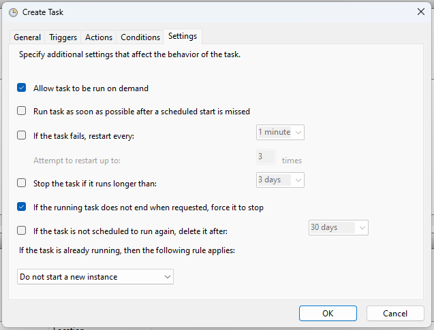434x330 pixels.
Task: Open the 30 days deletion delay dropdown
Action: [338, 227]
